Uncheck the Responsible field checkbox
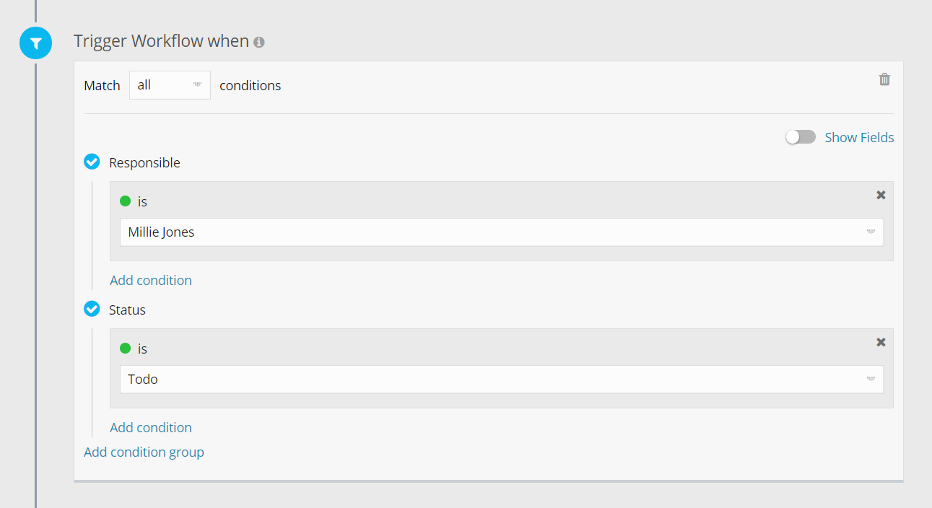Screen dimensions: 932x508 pyautogui.click(x=92, y=162)
